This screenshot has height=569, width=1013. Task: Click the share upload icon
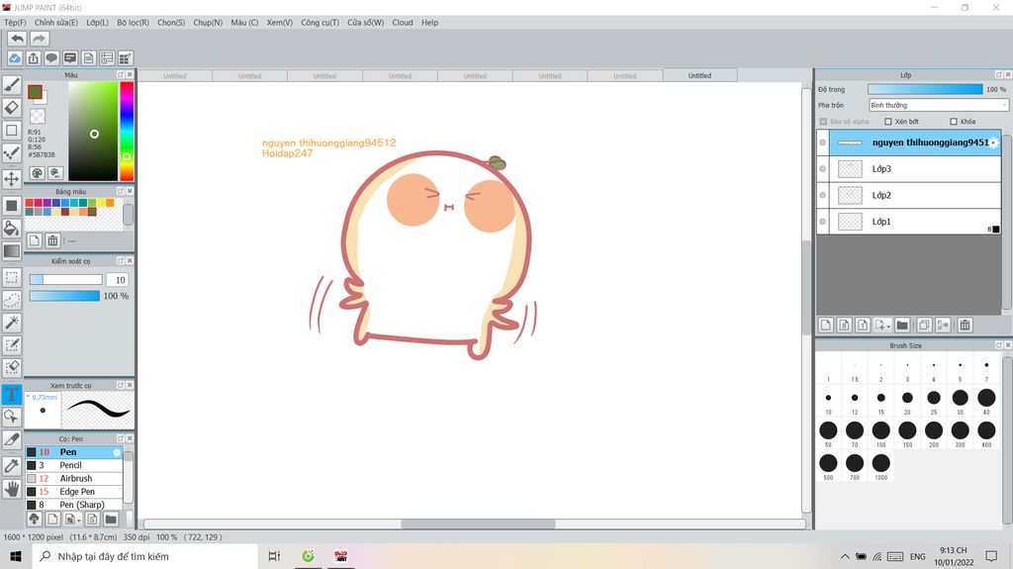[x=33, y=58]
